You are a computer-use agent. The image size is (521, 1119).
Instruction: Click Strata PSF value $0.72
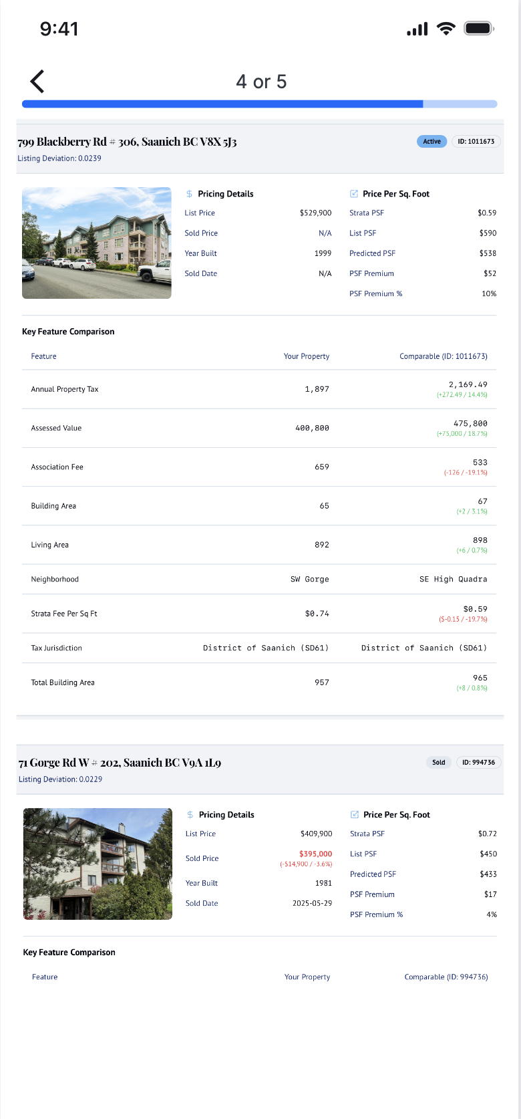point(488,834)
